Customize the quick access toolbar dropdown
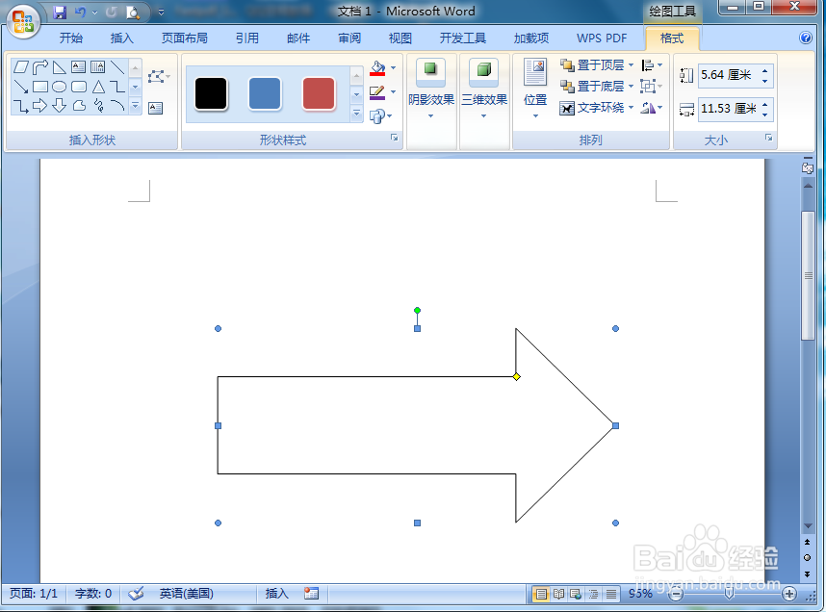This screenshot has height=612, width=826. click(x=161, y=13)
